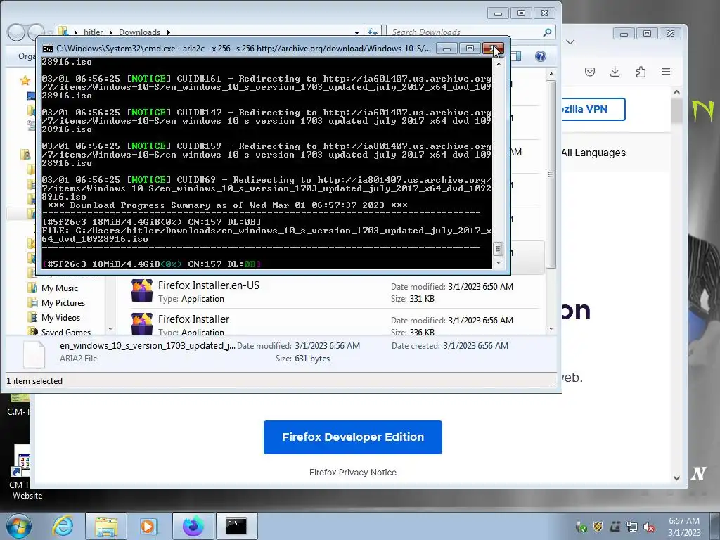Click the ARIA2 file icon in details pane
This screenshot has width=720, height=540.
pyautogui.click(x=34, y=354)
